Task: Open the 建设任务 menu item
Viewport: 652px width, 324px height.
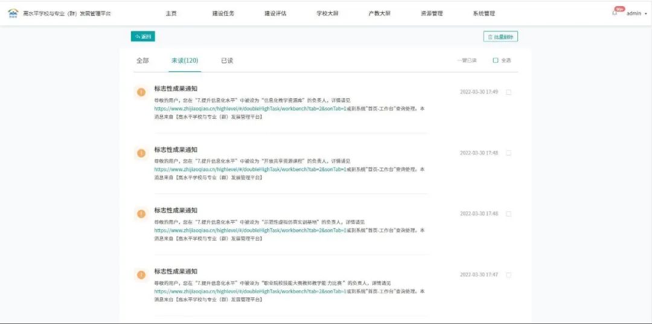Action: pyautogui.click(x=223, y=13)
